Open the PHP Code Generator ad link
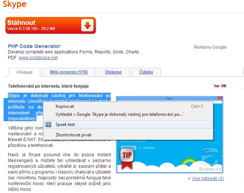This screenshot has height=193, width=244. point(34,46)
